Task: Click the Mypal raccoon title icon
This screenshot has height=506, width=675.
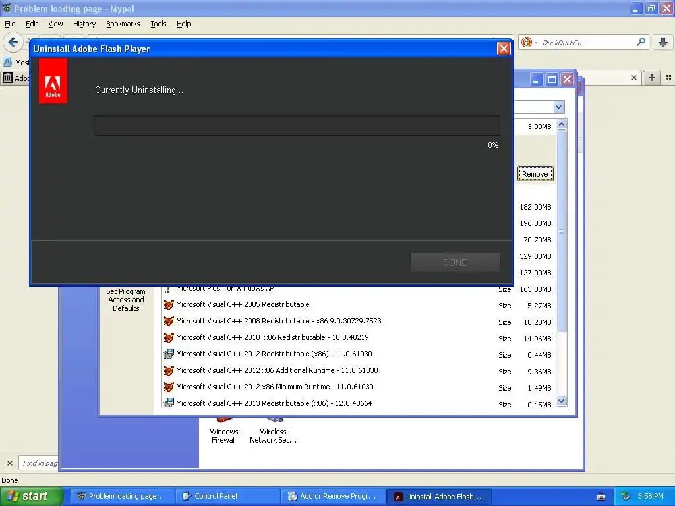Action: (6, 8)
